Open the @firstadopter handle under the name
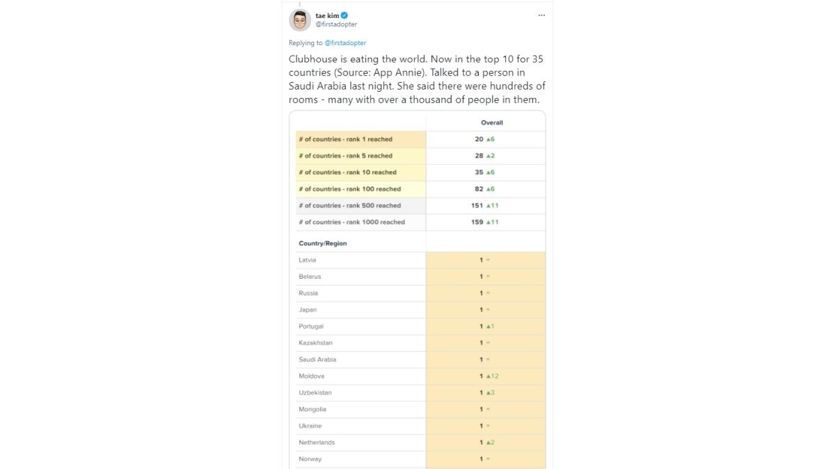 336,24
